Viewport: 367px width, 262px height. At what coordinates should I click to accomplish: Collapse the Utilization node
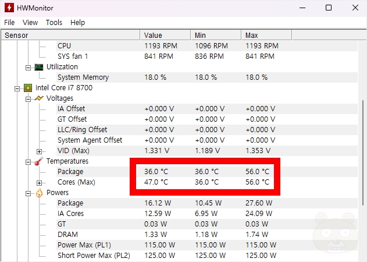[x=28, y=68]
